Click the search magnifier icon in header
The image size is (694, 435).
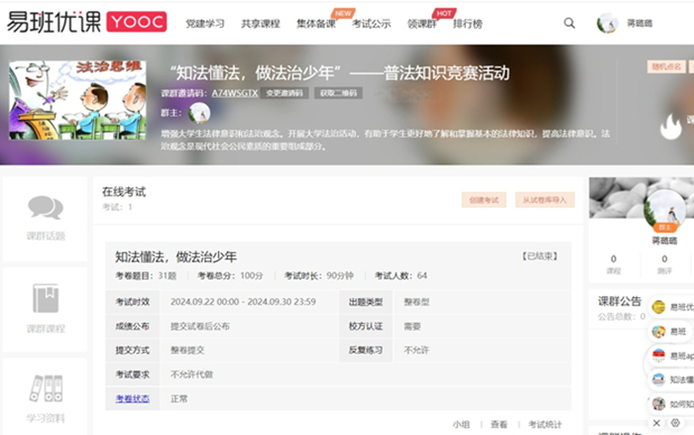569,23
